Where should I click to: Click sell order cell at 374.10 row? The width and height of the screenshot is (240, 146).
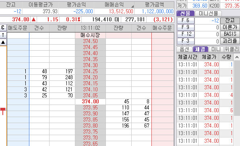[x=18, y=90]
